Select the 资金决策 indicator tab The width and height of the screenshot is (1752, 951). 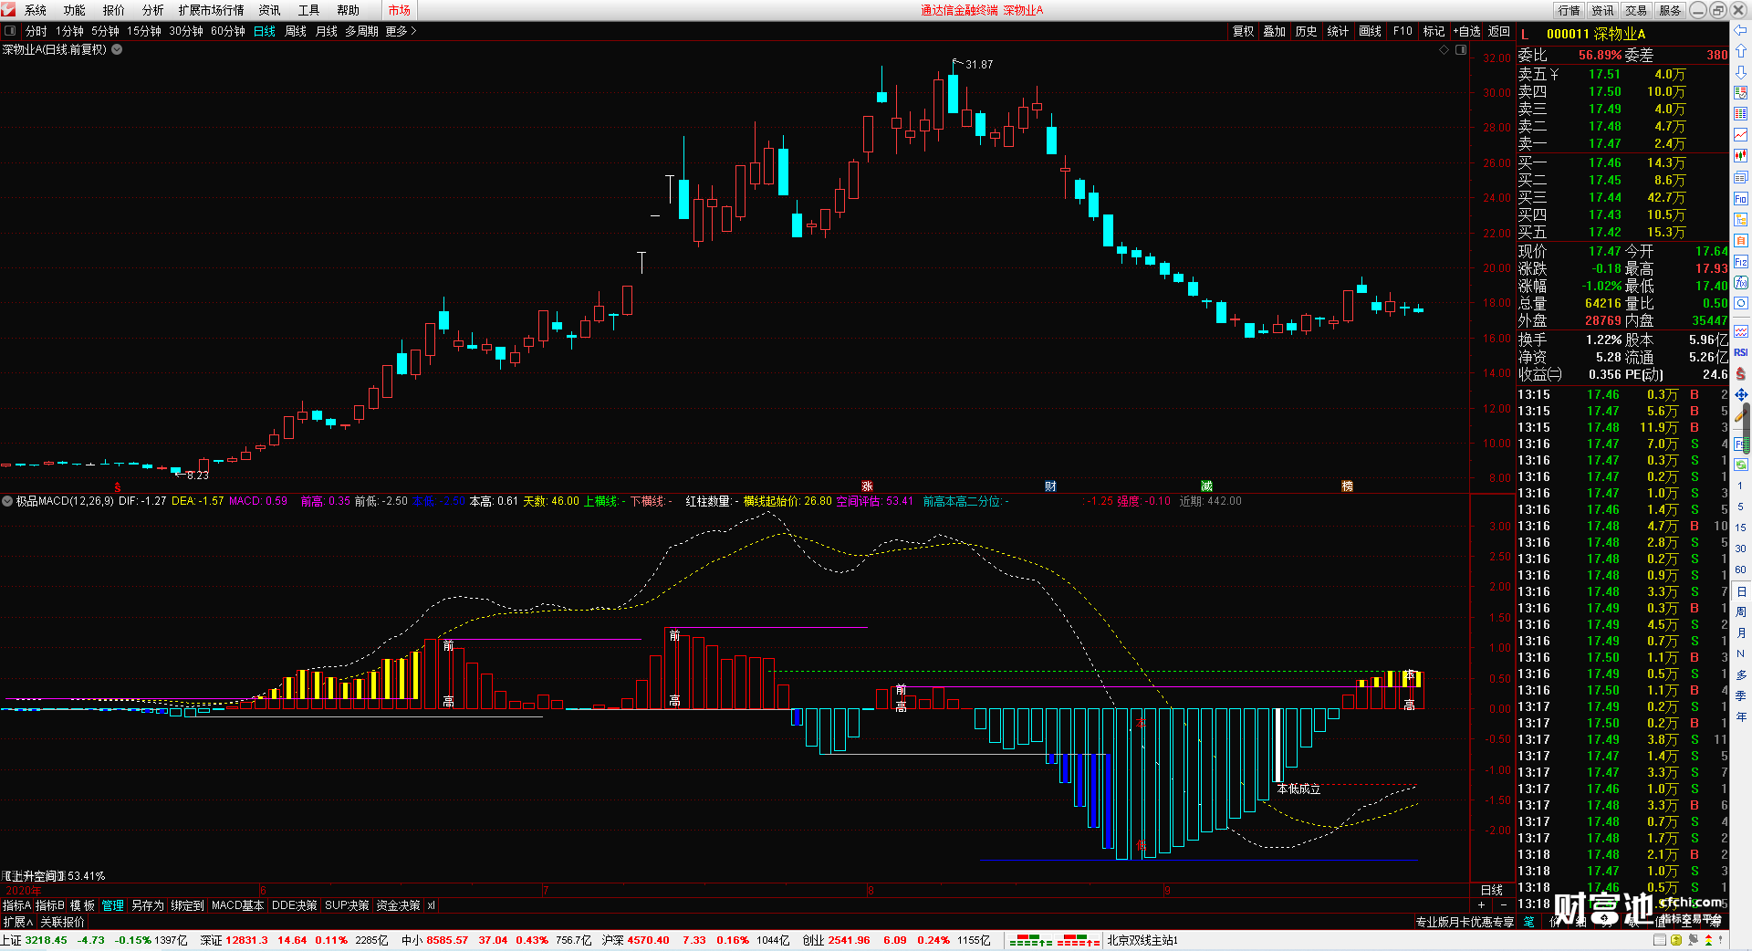[399, 905]
